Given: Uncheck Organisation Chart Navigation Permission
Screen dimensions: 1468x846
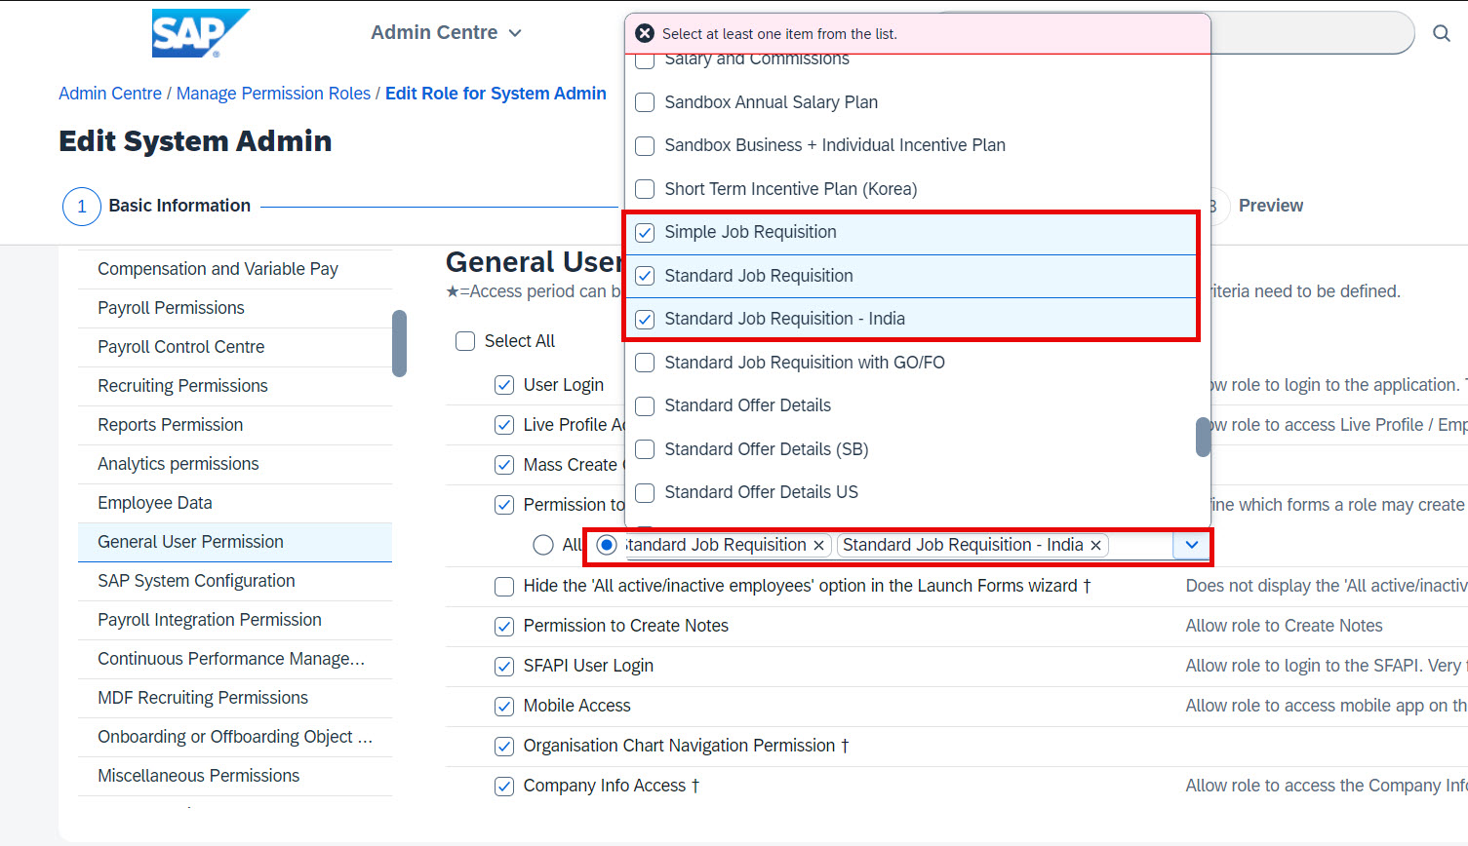Looking at the screenshot, I should 504,747.
